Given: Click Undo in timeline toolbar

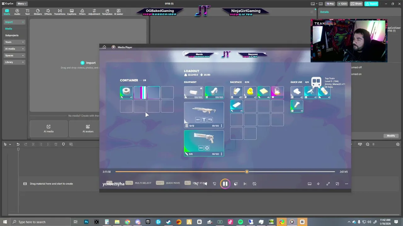Looking at the screenshot, I should point(18,144).
